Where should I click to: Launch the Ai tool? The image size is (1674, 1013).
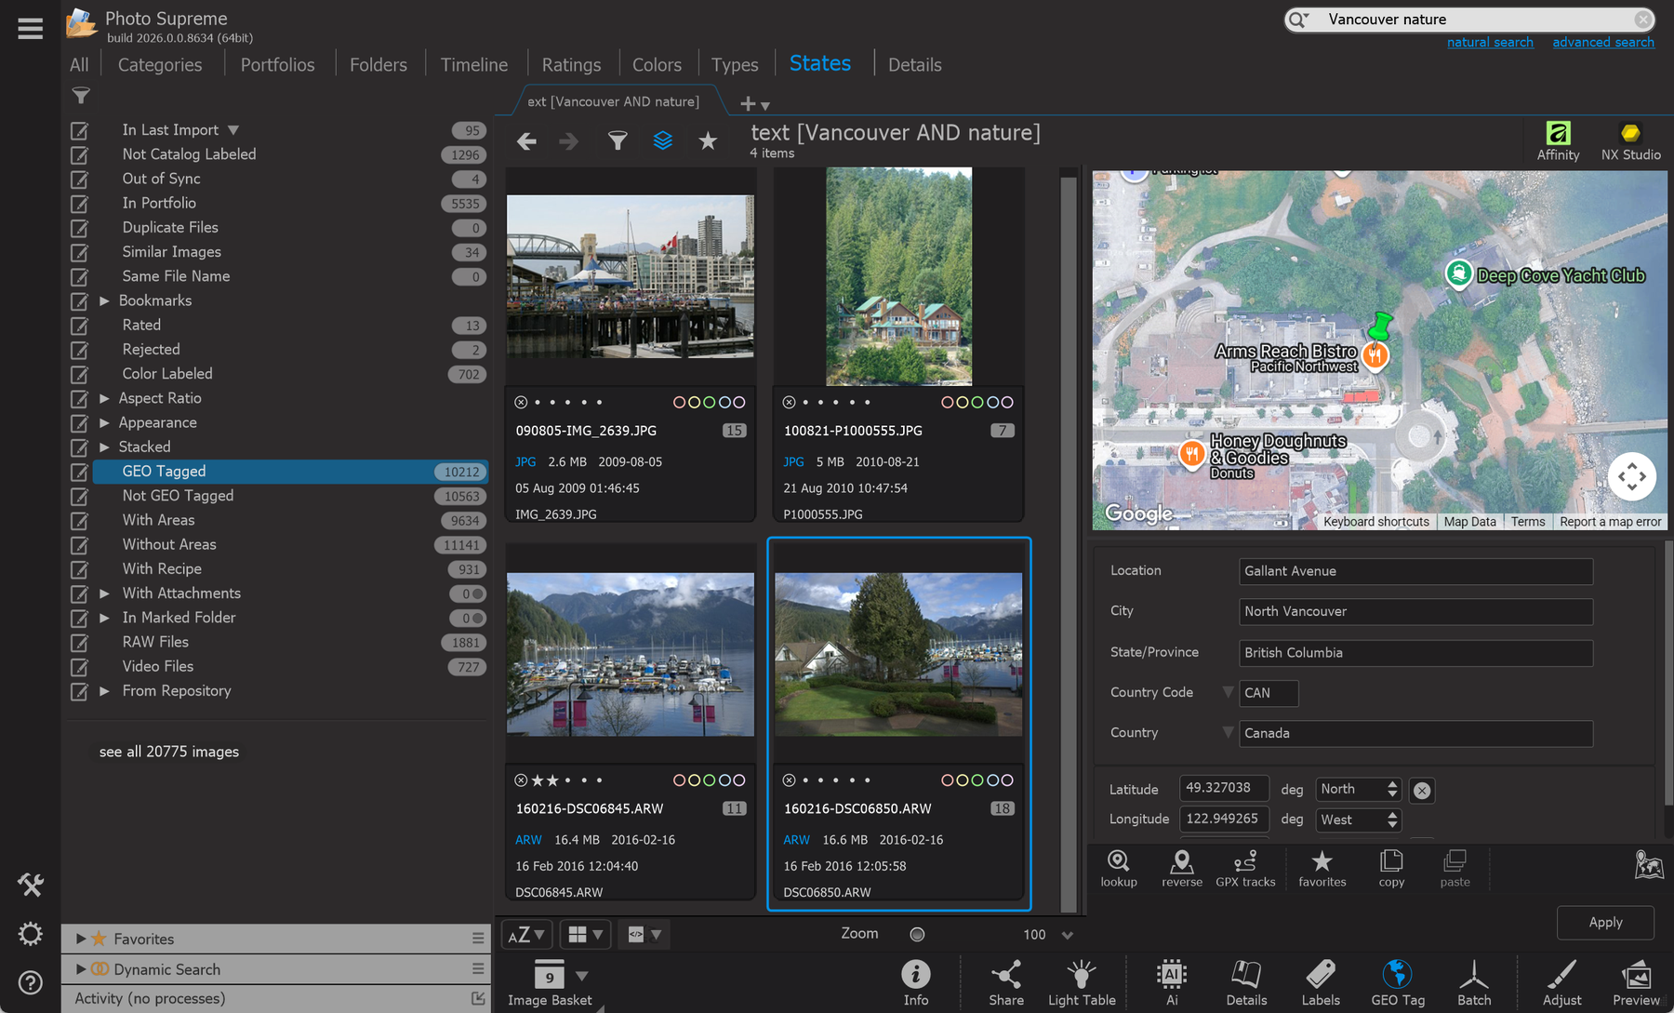(x=1171, y=982)
